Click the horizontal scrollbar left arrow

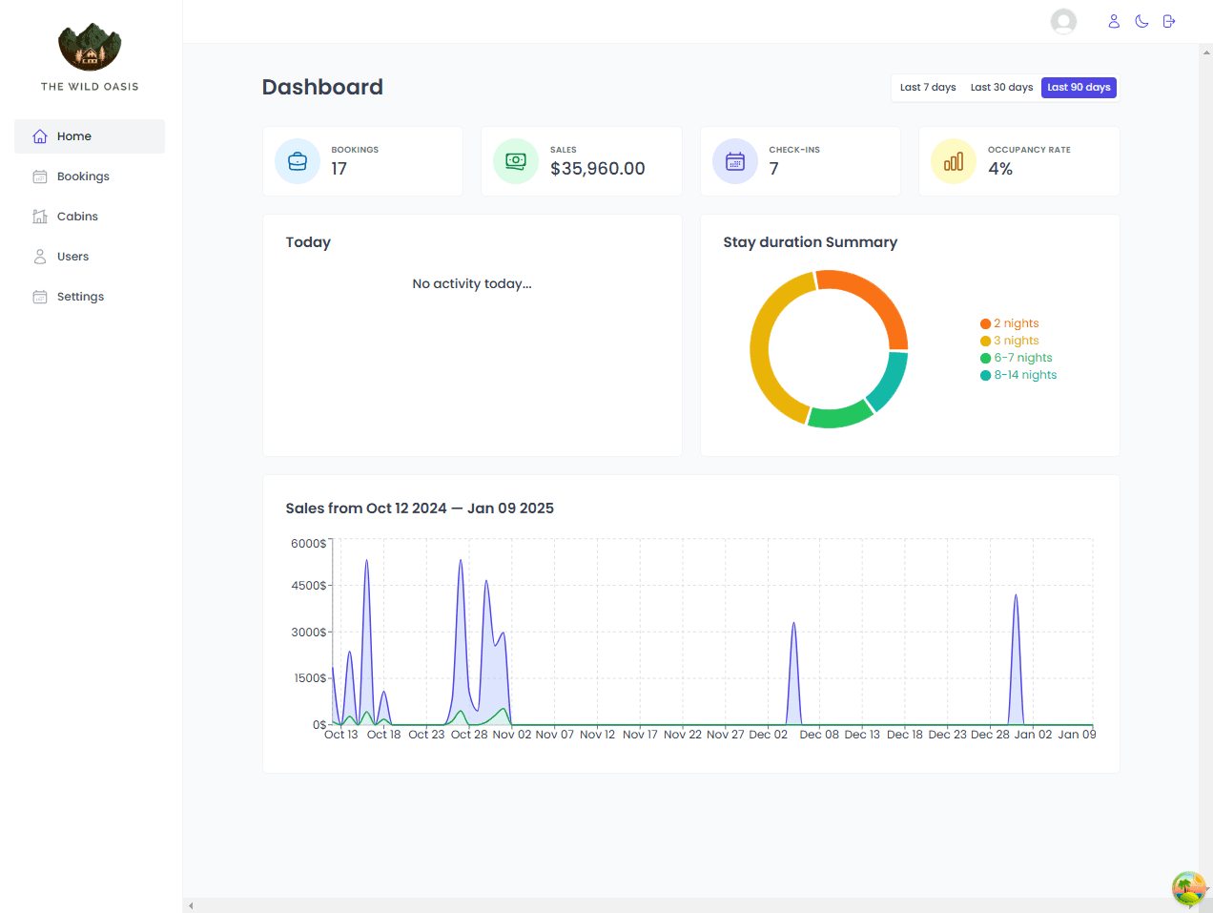pos(191,905)
